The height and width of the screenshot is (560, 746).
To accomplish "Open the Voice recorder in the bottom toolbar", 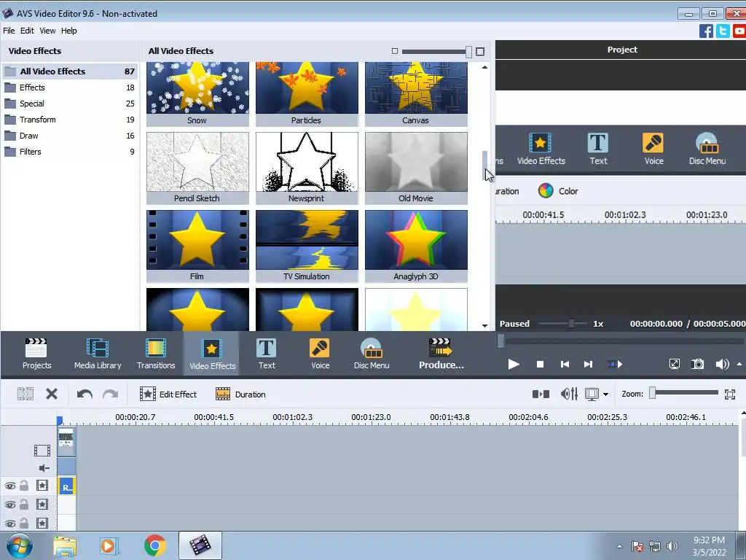I will click(x=321, y=354).
